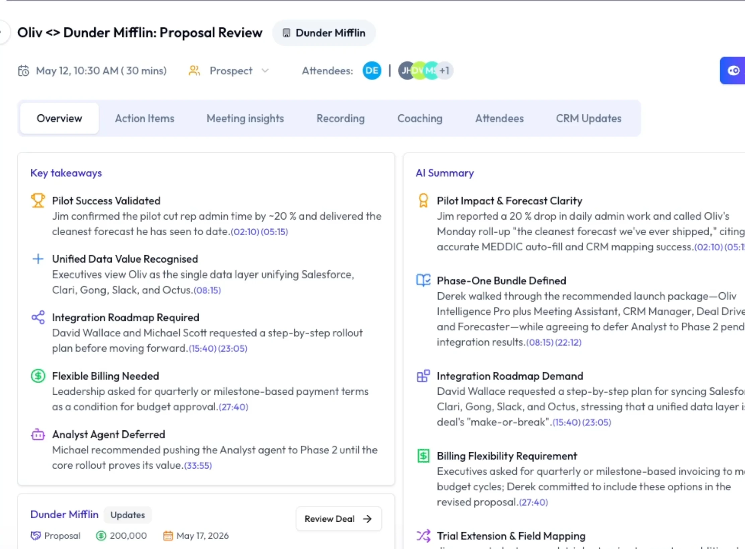This screenshot has width=745, height=549.
Task: Click the robot icon for Analyst Agent Deferred
Action: [38, 434]
